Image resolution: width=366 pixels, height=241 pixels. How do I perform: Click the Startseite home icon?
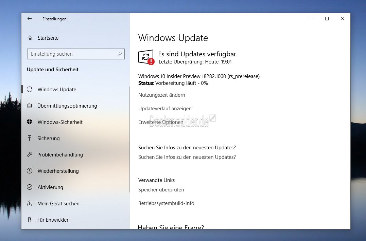[x=30, y=38]
